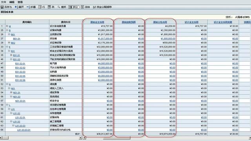Click the 行 row toolbar icon
Viewport: 251px width, 141px height.
pos(40,7)
